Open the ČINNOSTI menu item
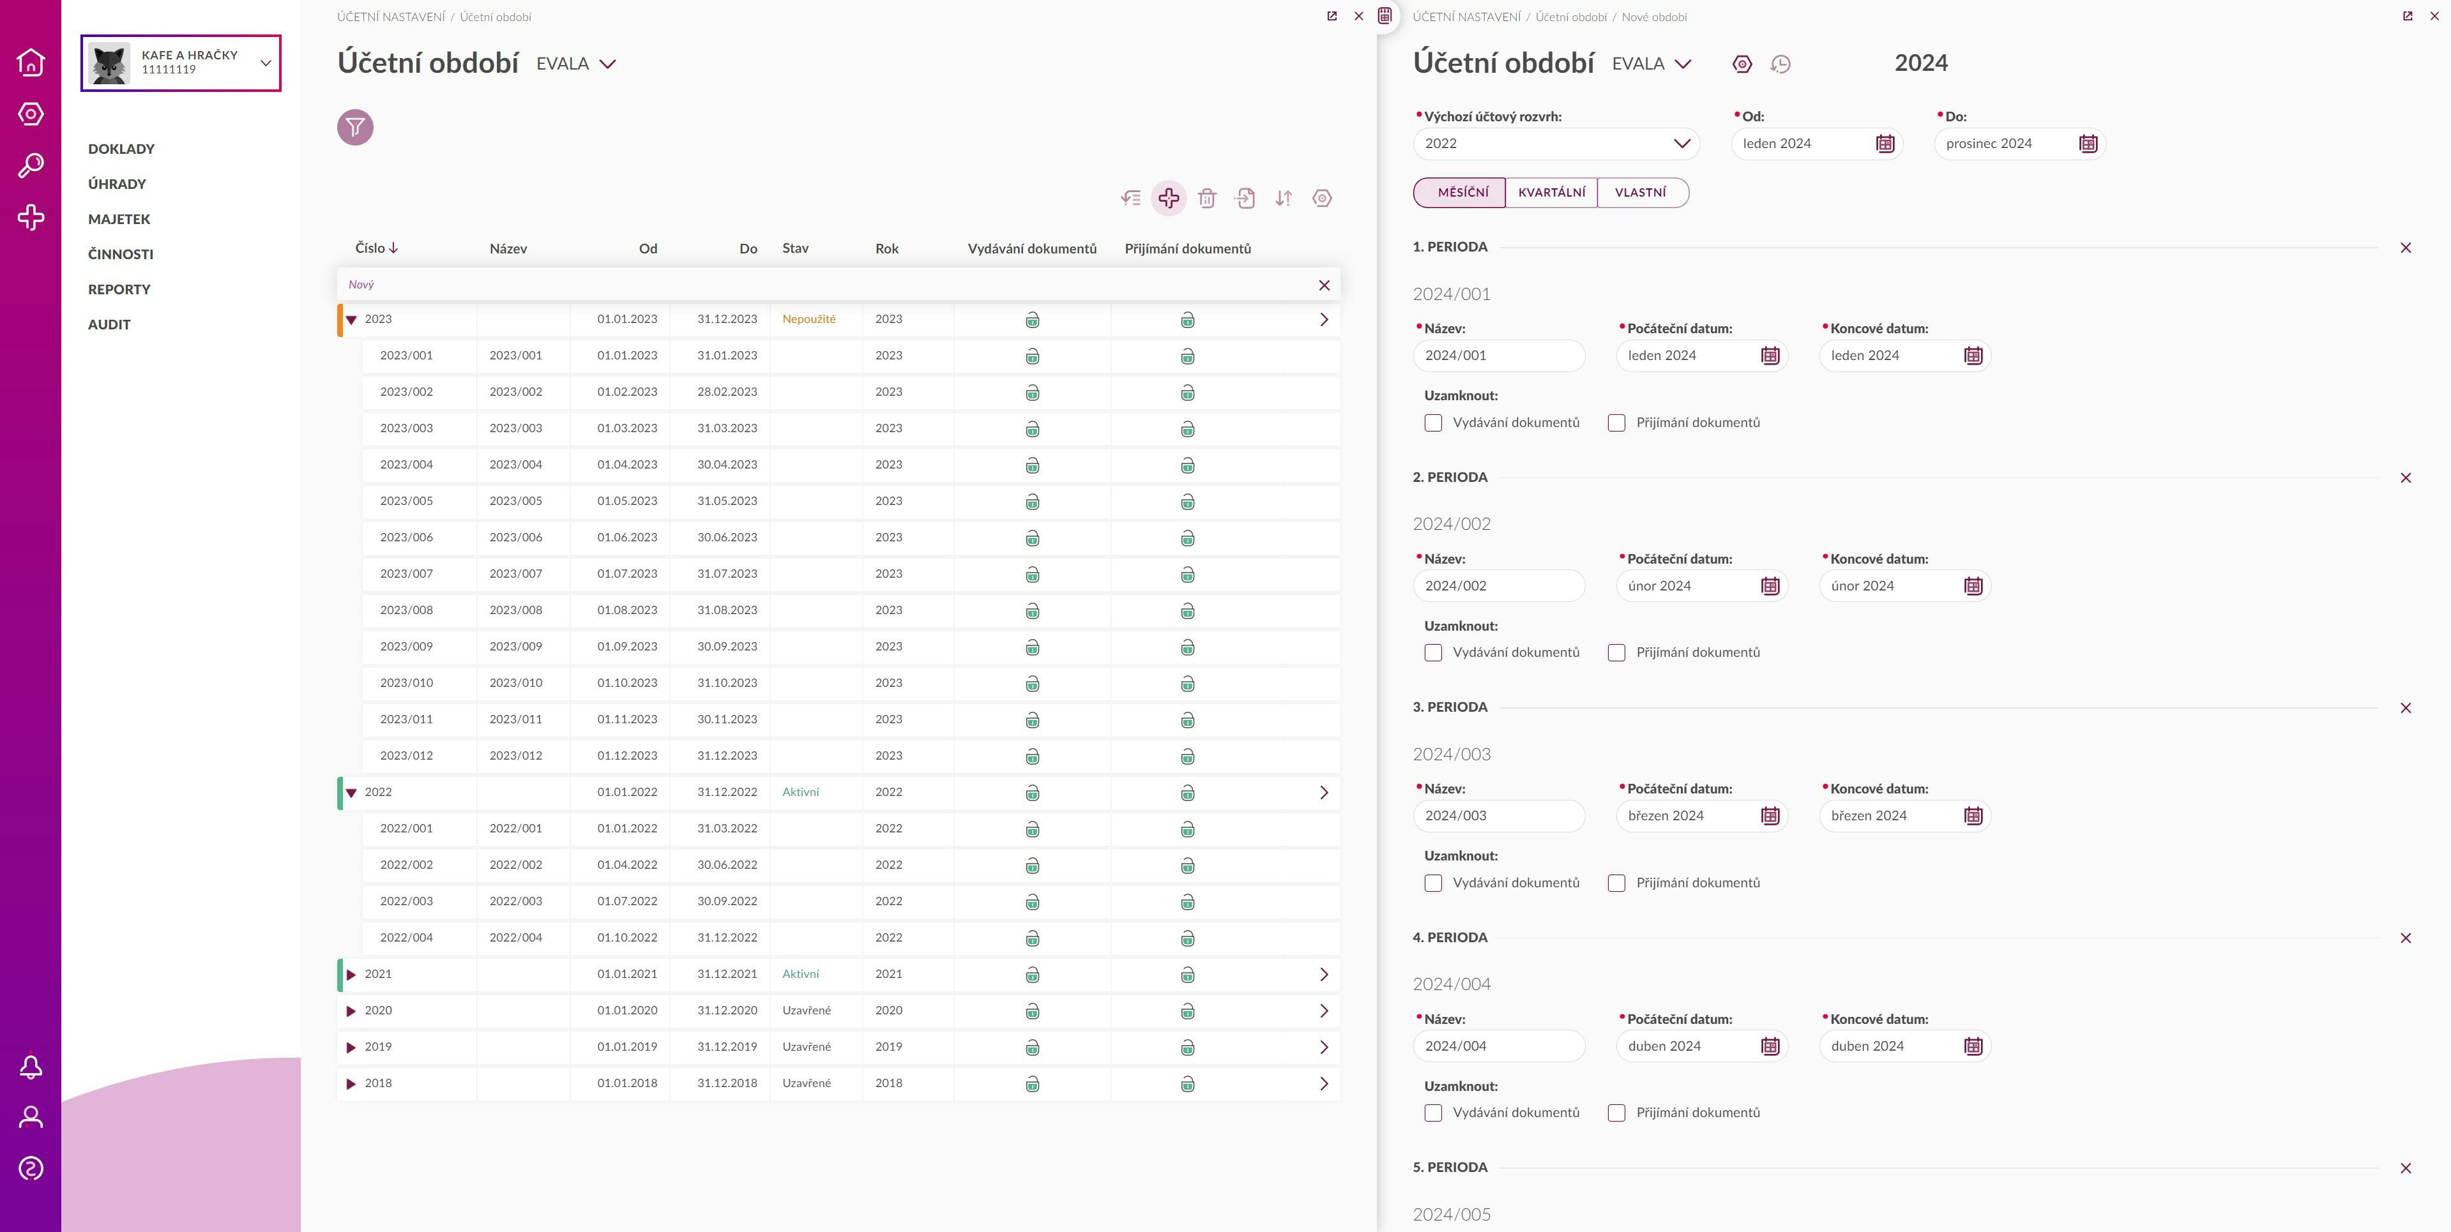This screenshot has height=1232, width=2451. [120, 254]
